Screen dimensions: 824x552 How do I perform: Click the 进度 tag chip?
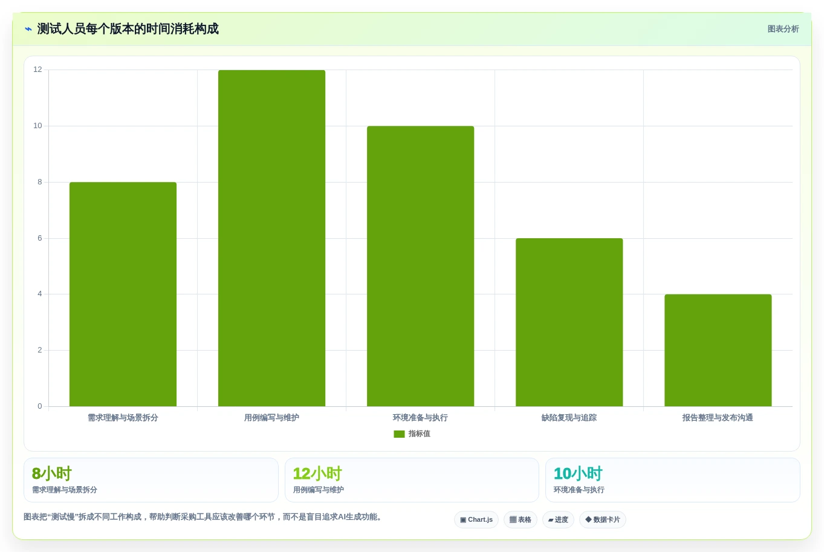pyautogui.click(x=558, y=520)
